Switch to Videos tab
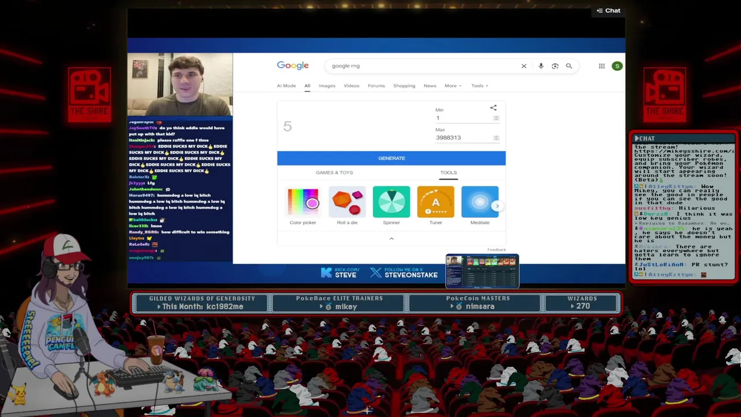The width and height of the screenshot is (741, 417). [x=351, y=86]
